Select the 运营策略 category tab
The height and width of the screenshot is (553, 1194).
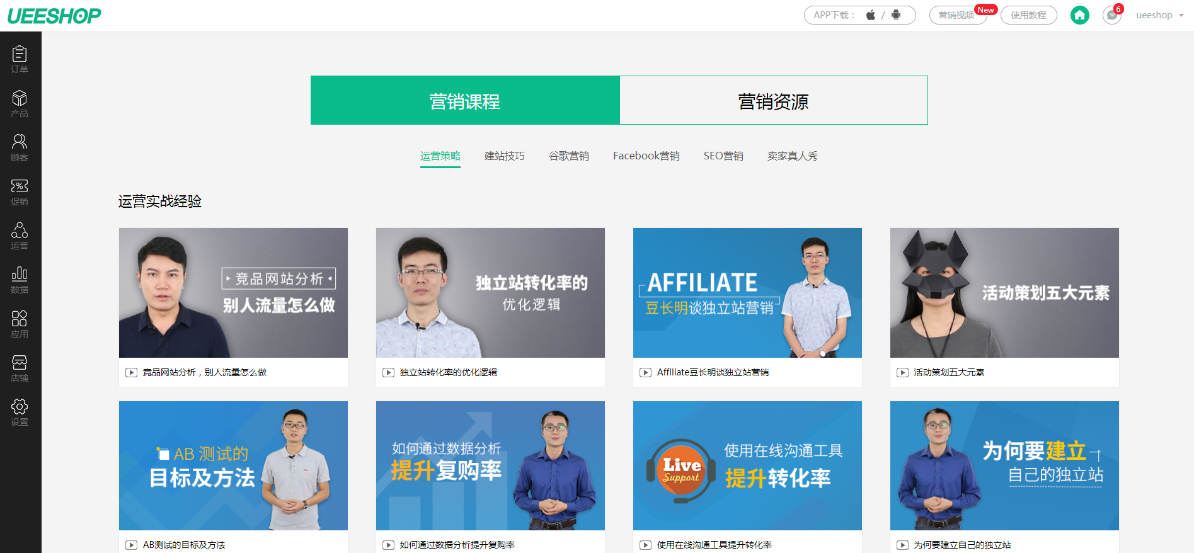[440, 156]
